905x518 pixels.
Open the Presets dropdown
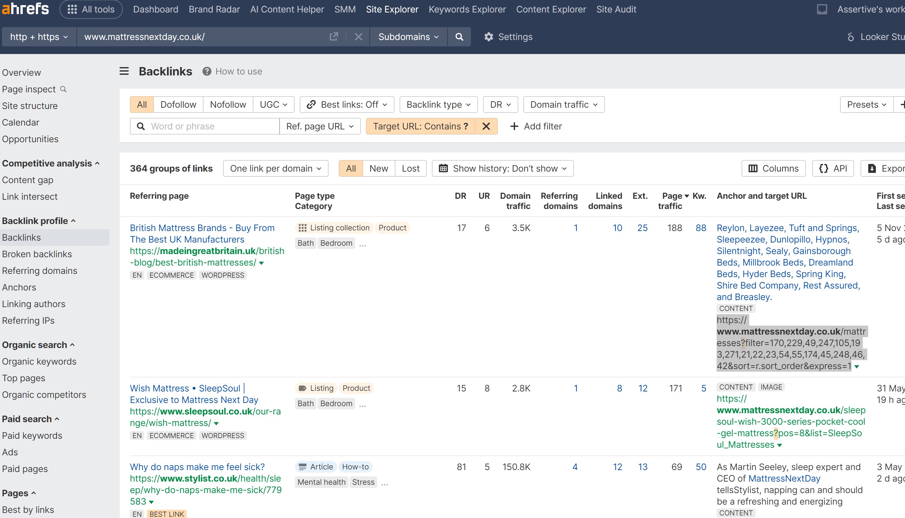pyautogui.click(x=867, y=104)
